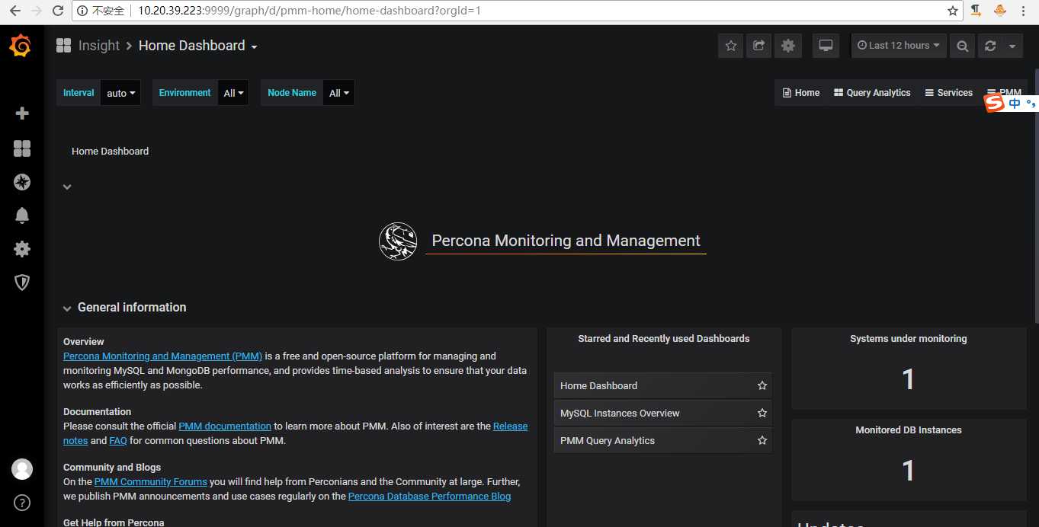Open the Percona Monitoring and Management (PMM) link
The height and width of the screenshot is (527, 1039).
click(x=162, y=356)
